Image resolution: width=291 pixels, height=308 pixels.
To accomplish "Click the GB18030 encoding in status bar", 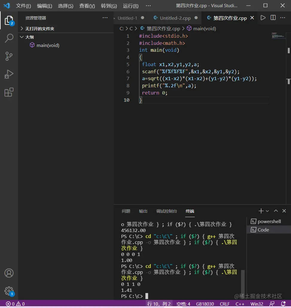I will click(205, 304).
